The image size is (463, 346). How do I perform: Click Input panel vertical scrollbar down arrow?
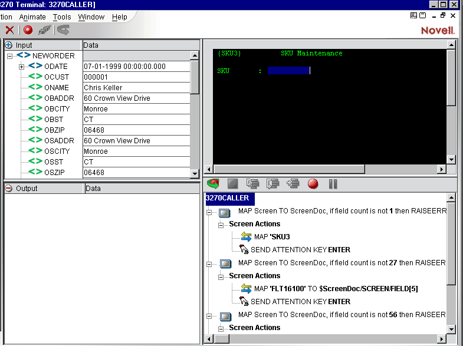[x=195, y=173]
